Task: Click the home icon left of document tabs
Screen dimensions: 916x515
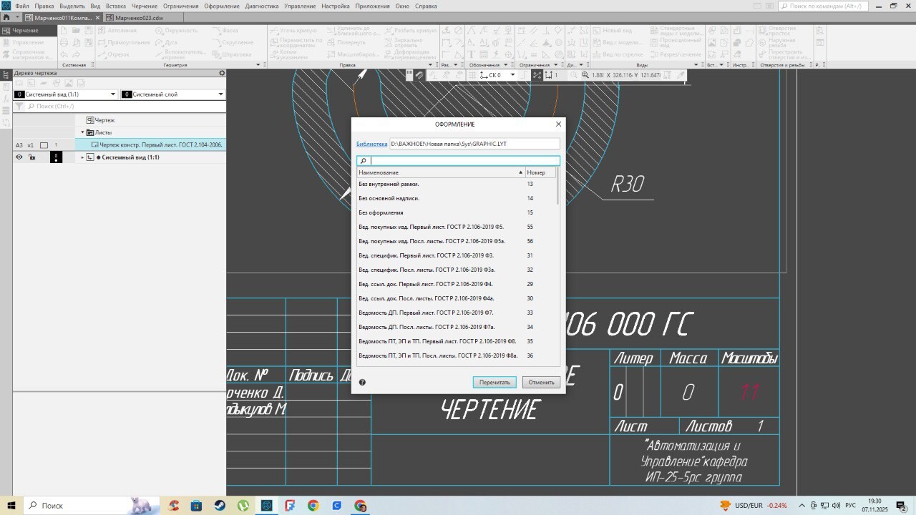Action: [6, 16]
